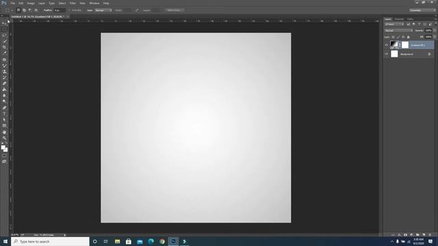Hide the Gradient Fill 1 layer
438x246 pixels.
click(386, 45)
